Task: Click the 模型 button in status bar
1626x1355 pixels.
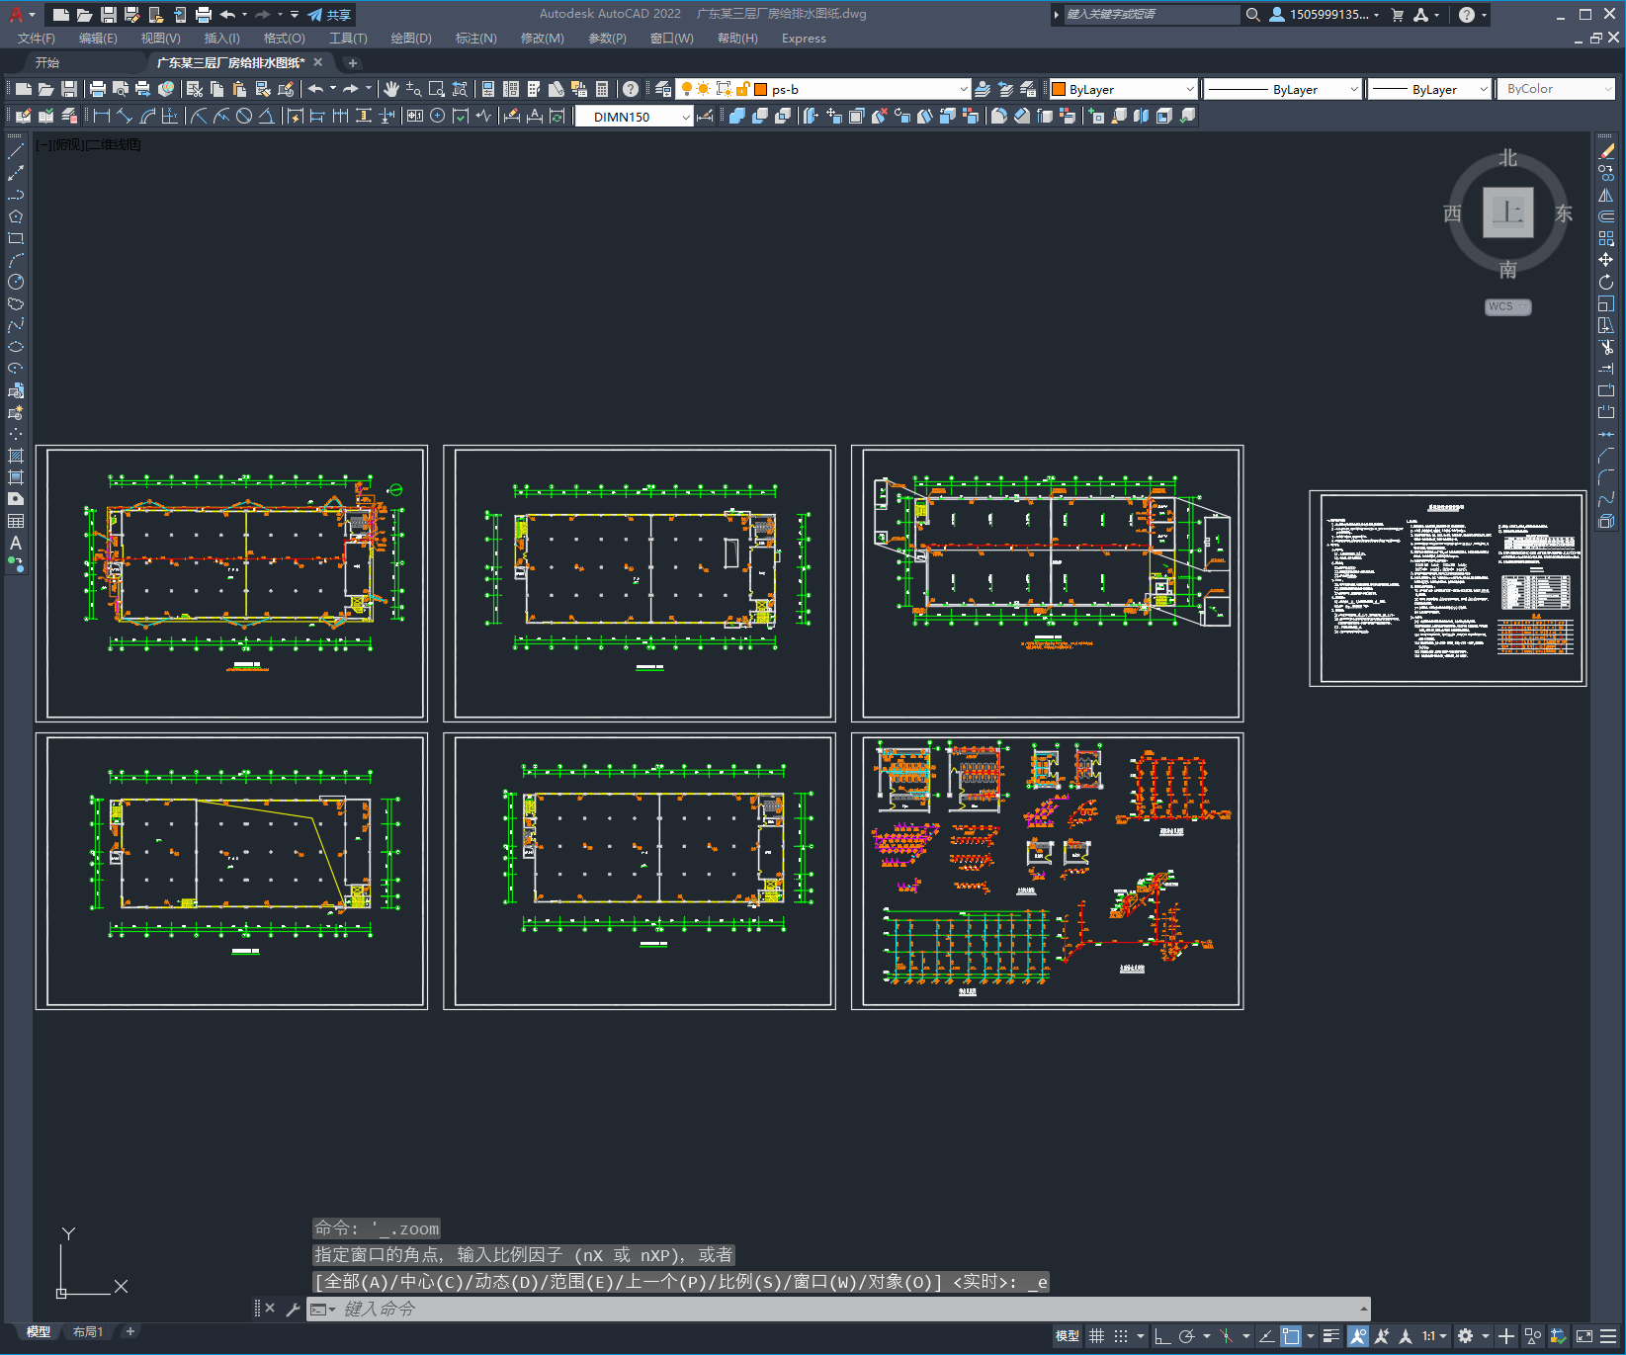Action: tap(1068, 1336)
